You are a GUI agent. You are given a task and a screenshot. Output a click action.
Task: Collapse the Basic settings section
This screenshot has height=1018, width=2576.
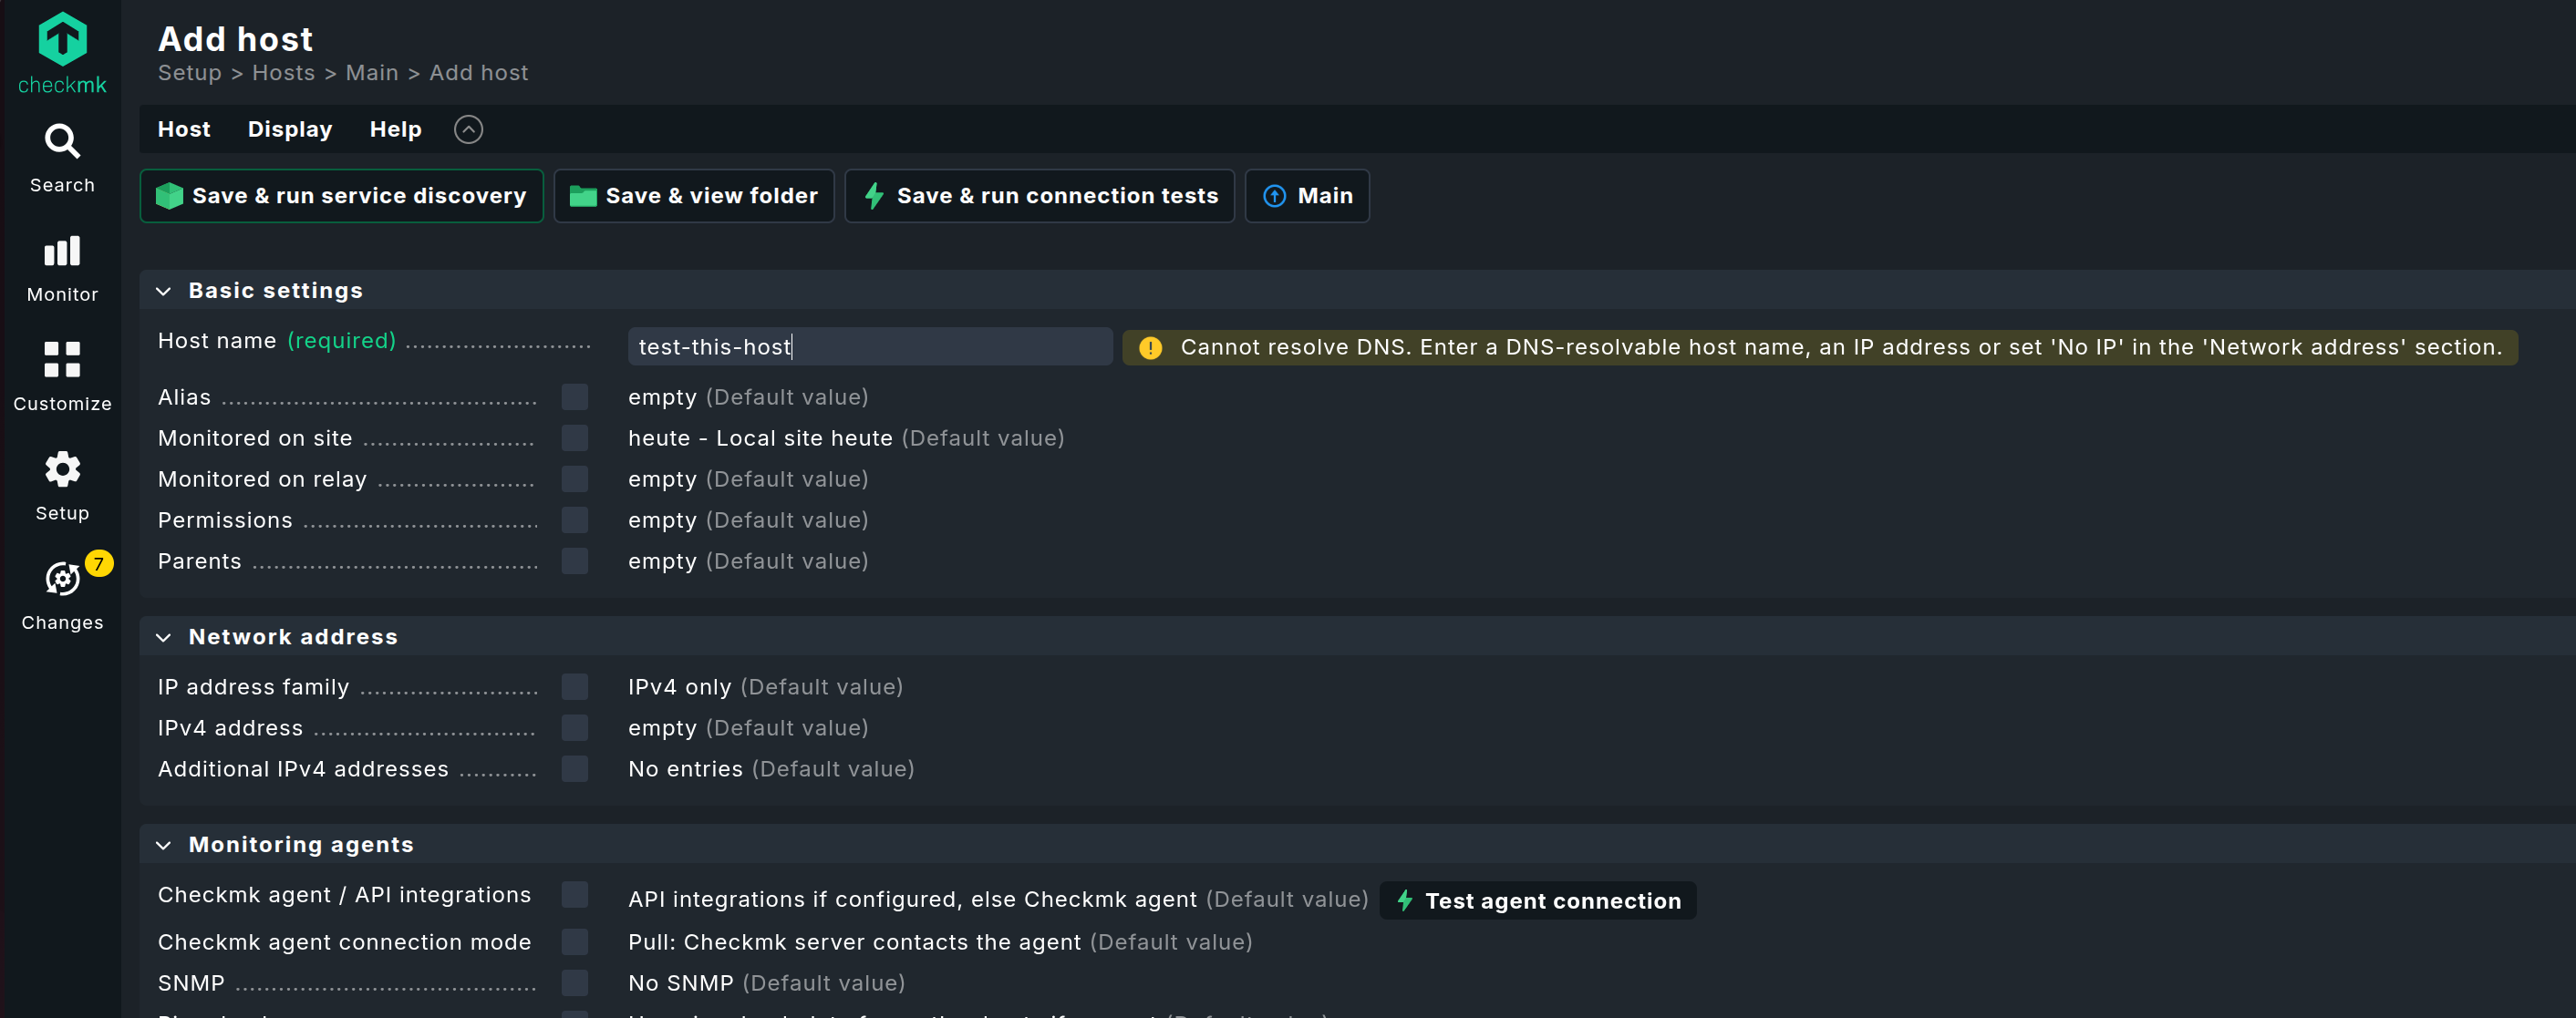pyautogui.click(x=164, y=292)
